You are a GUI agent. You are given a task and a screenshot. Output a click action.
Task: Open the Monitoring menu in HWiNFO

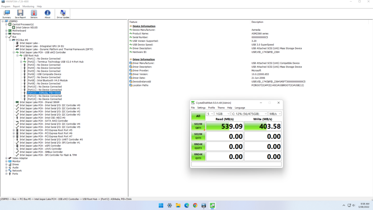28,7
